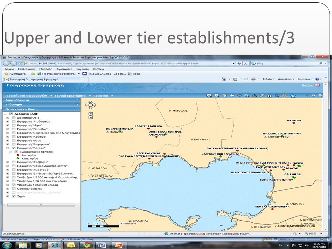This screenshot has width=332, height=249.
Task: Toggle the Εγκαταστάσεις SEVESO checkbox
Action: (16, 152)
